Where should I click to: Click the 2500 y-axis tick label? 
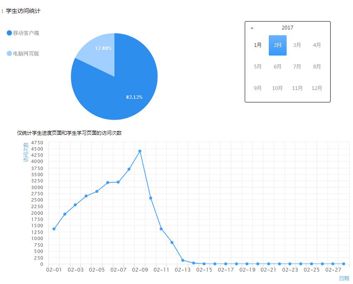coord(37,200)
